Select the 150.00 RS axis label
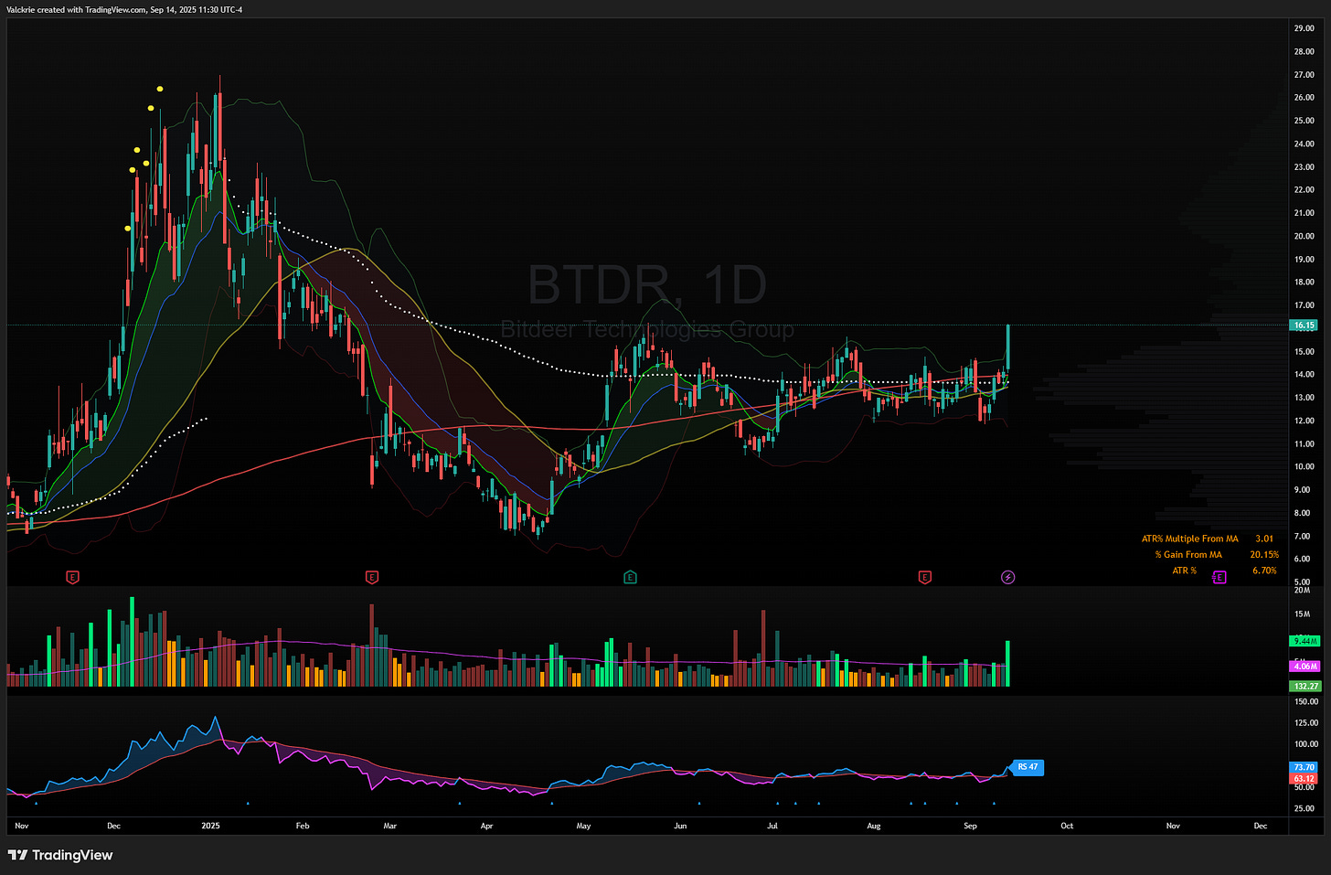This screenshot has width=1331, height=875. coord(1306,701)
